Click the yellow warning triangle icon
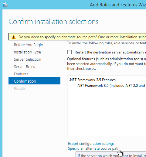 pyautogui.click(x=14, y=37)
